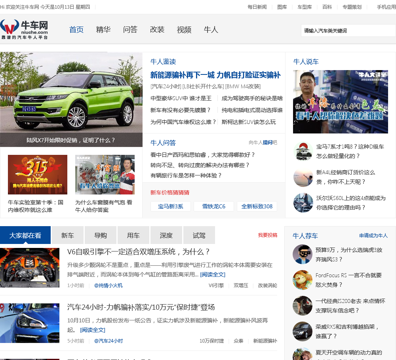Open the green 陆风X7 feature image
Viewport: 396px width, 360px height.
[71, 99]
